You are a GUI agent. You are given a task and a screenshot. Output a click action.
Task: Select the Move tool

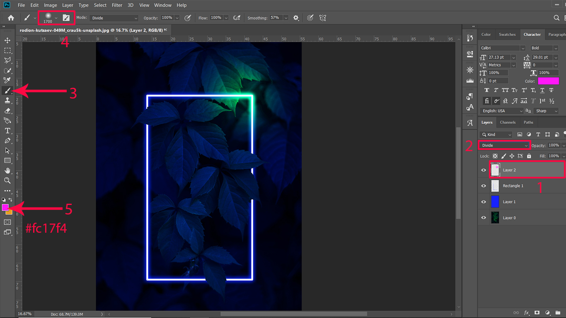[x=7, y=40]
